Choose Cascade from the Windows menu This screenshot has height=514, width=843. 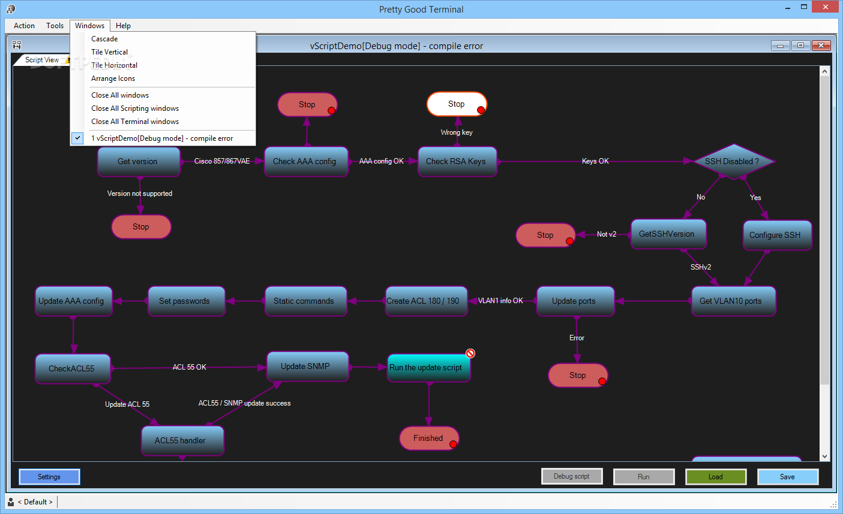tap(163, 39)
